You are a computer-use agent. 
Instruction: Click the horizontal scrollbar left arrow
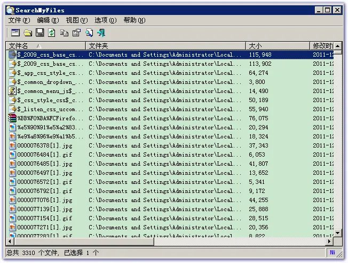(10, 241)
